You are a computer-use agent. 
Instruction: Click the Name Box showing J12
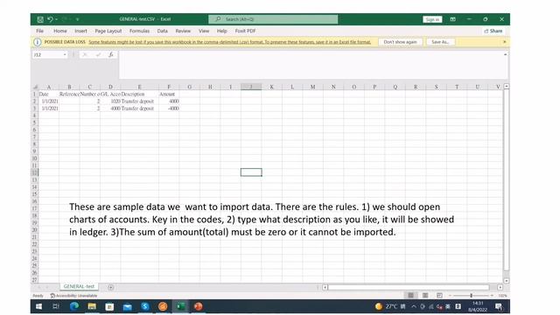pyautogui.click(x=47, y=55)
